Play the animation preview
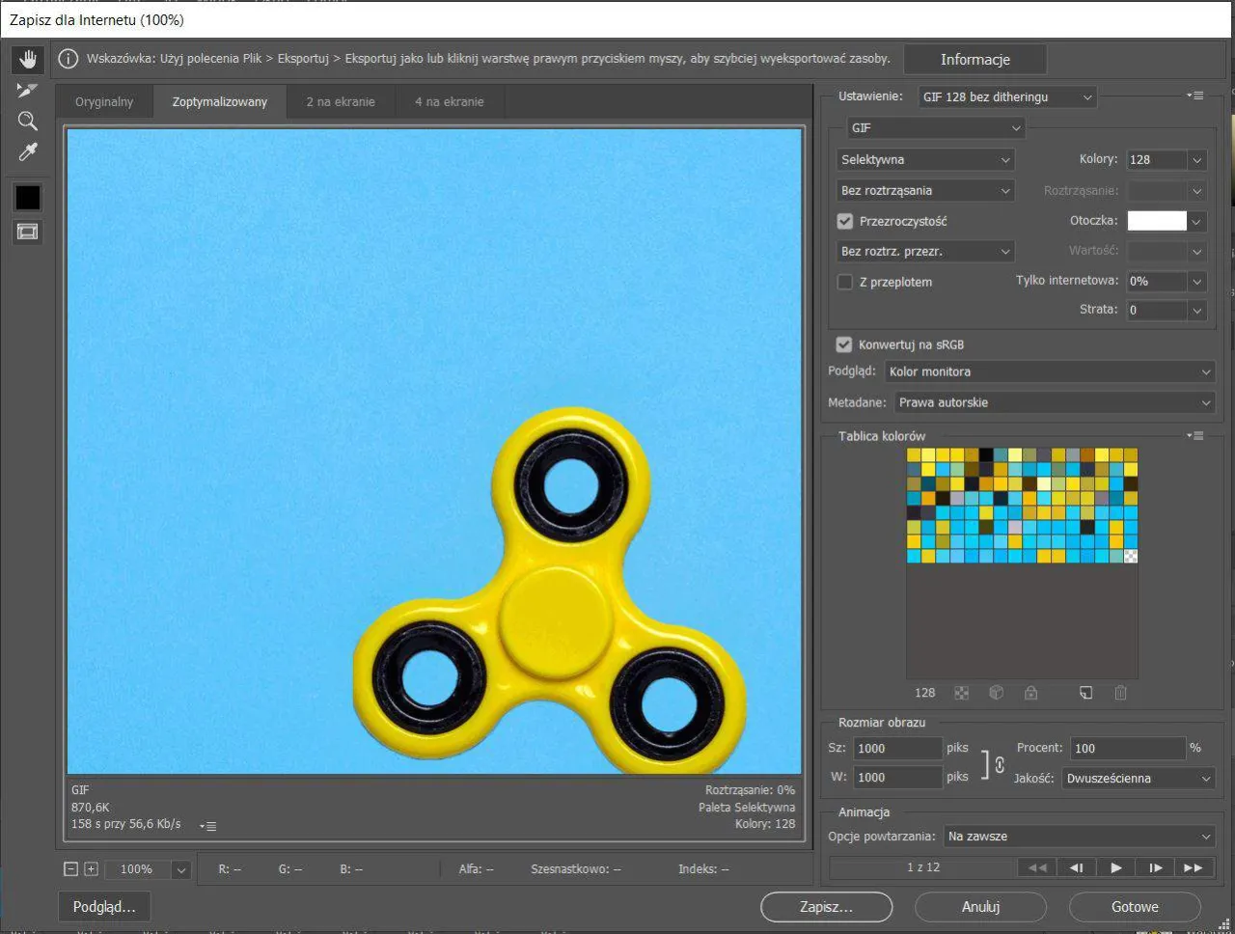Screen dimensions: 1235x934 point(1115,867)
